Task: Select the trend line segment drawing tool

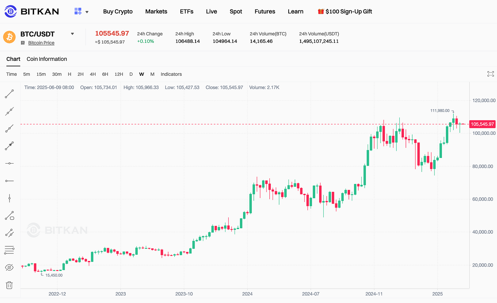Action: (x=9, y=94)
